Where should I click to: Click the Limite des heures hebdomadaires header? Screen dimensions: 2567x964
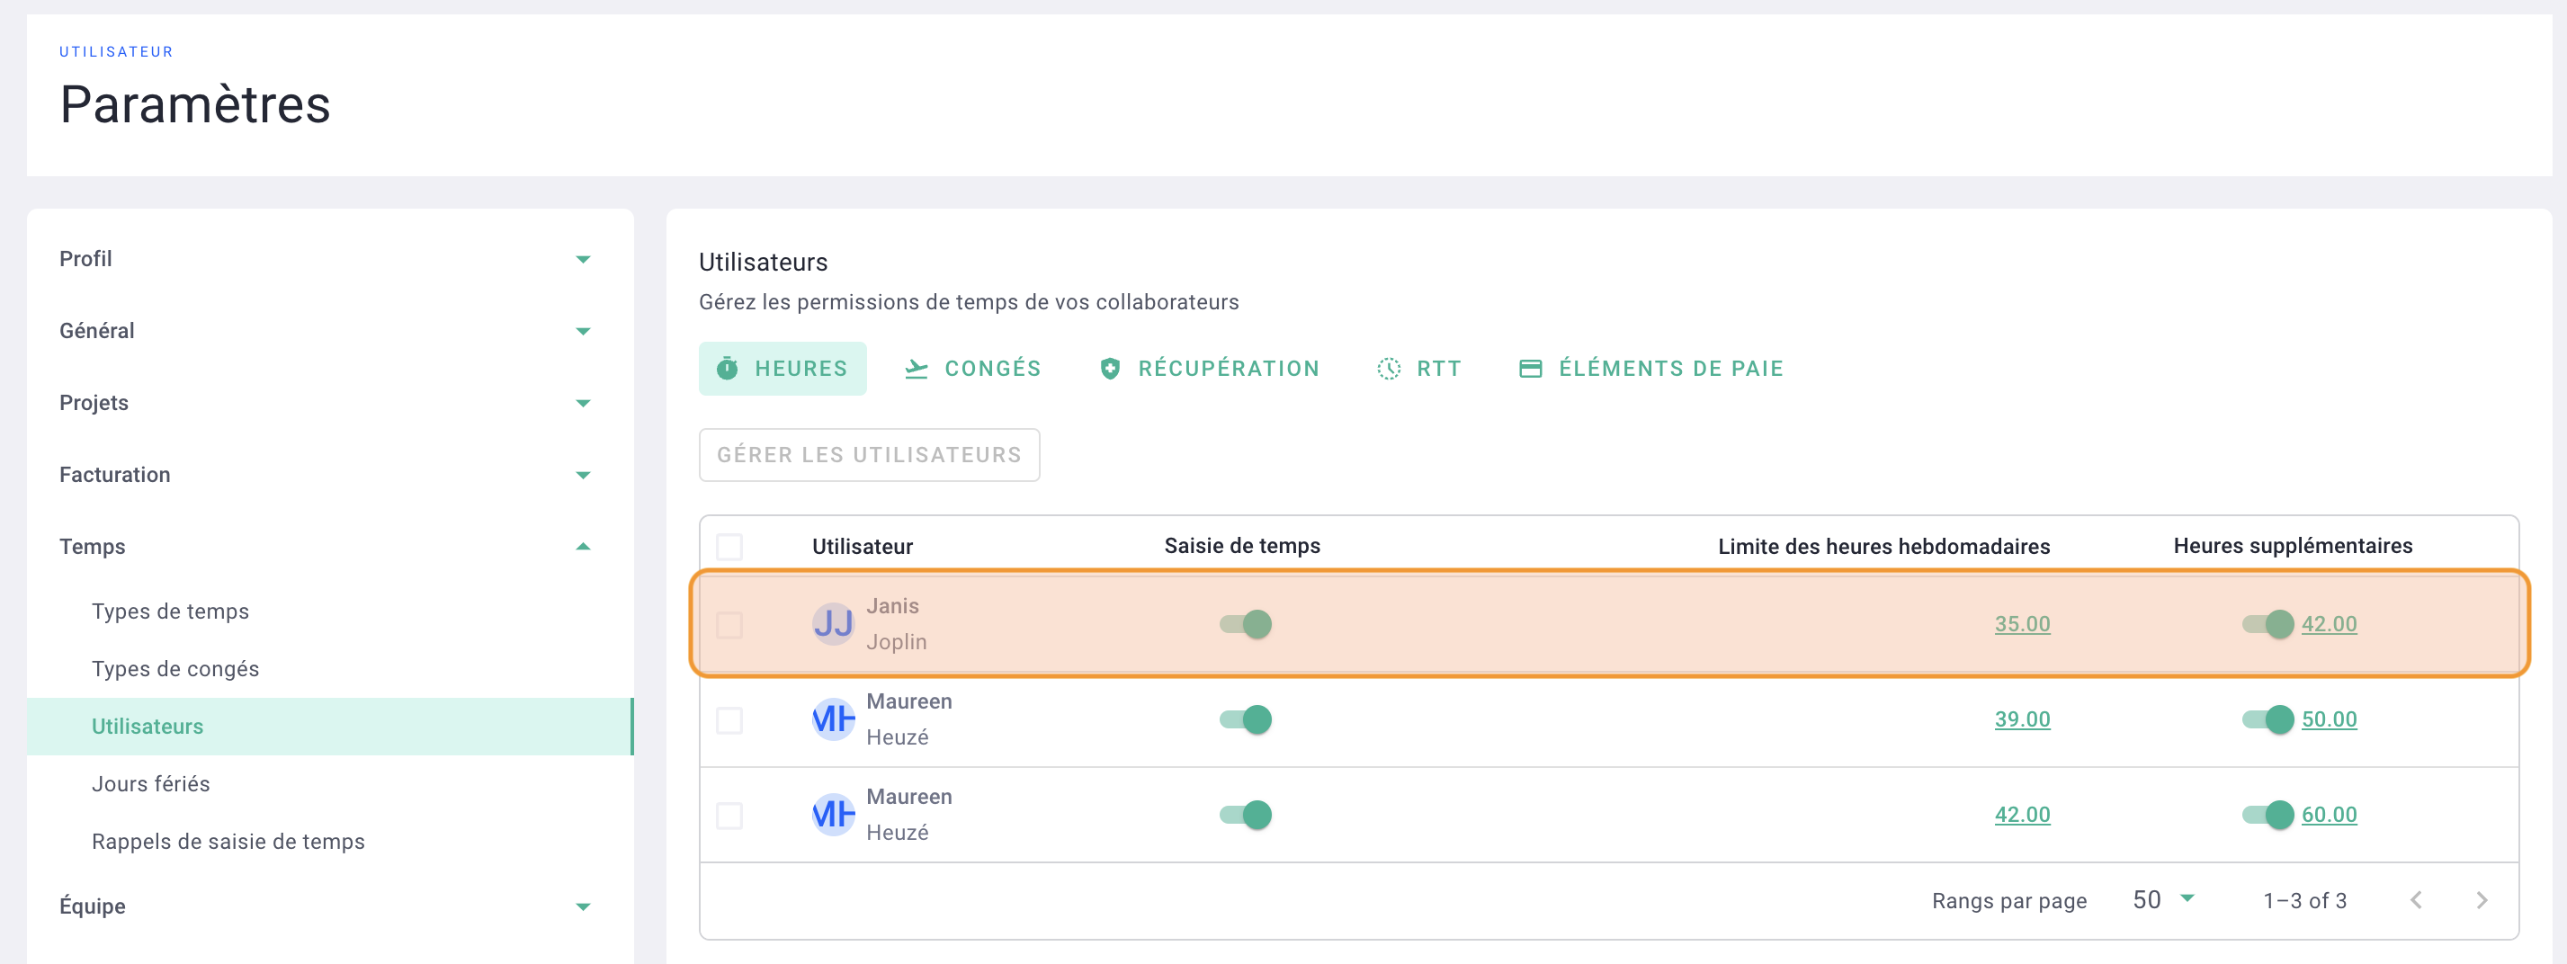[1883, 547]
